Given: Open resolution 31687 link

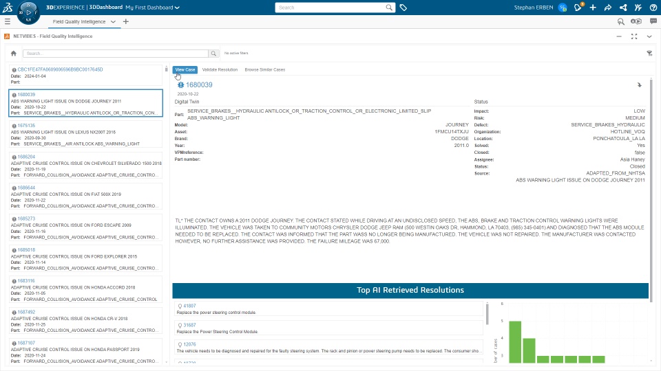Looking at the screenshot, I should (x=190, y=325).
